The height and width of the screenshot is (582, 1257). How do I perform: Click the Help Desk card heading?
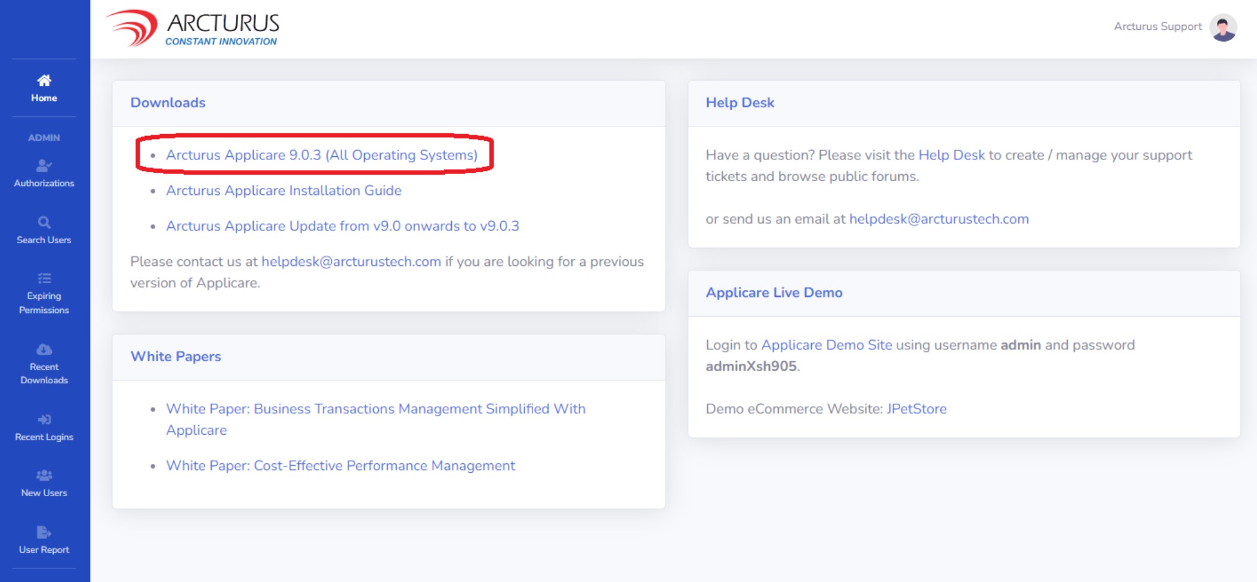click(x=740, y=103)
